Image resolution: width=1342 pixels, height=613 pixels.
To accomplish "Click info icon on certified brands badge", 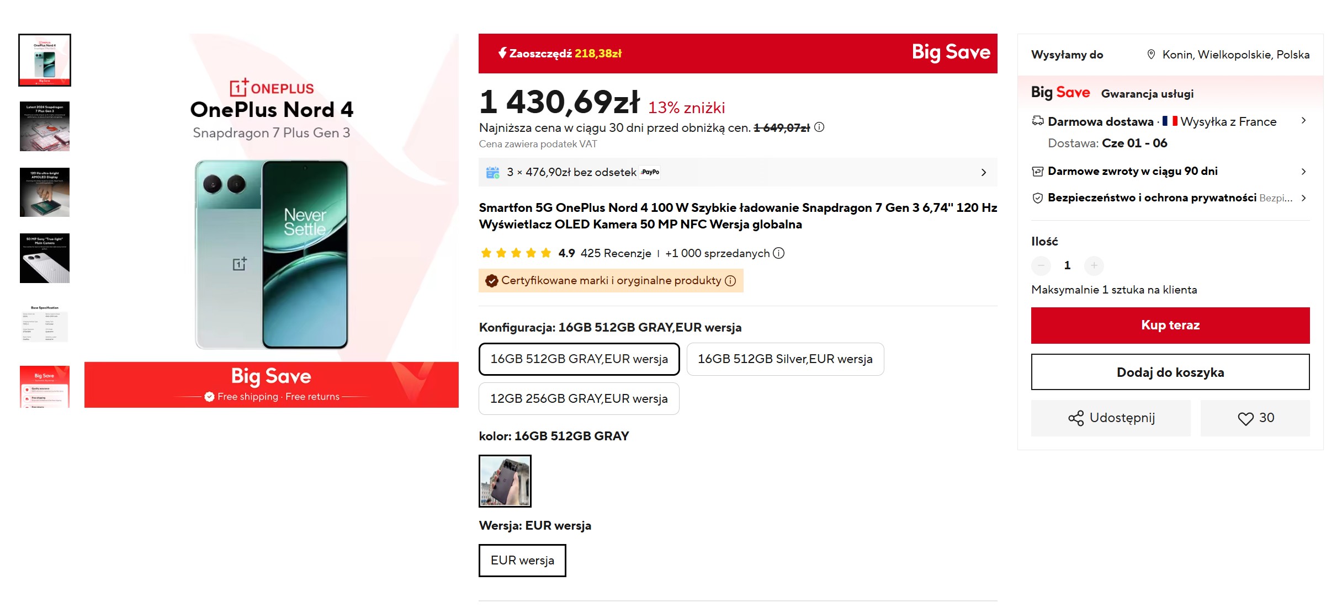I will point(730,281).
